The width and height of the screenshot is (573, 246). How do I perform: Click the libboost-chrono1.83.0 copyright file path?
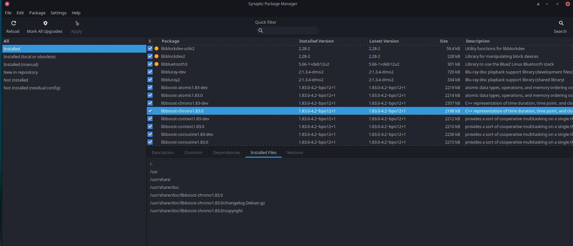pyautogui.click(x=196, y=211)
